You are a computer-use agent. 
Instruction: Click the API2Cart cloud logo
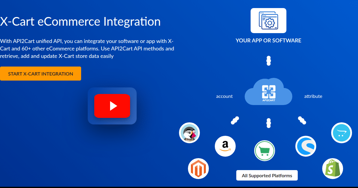268,92
